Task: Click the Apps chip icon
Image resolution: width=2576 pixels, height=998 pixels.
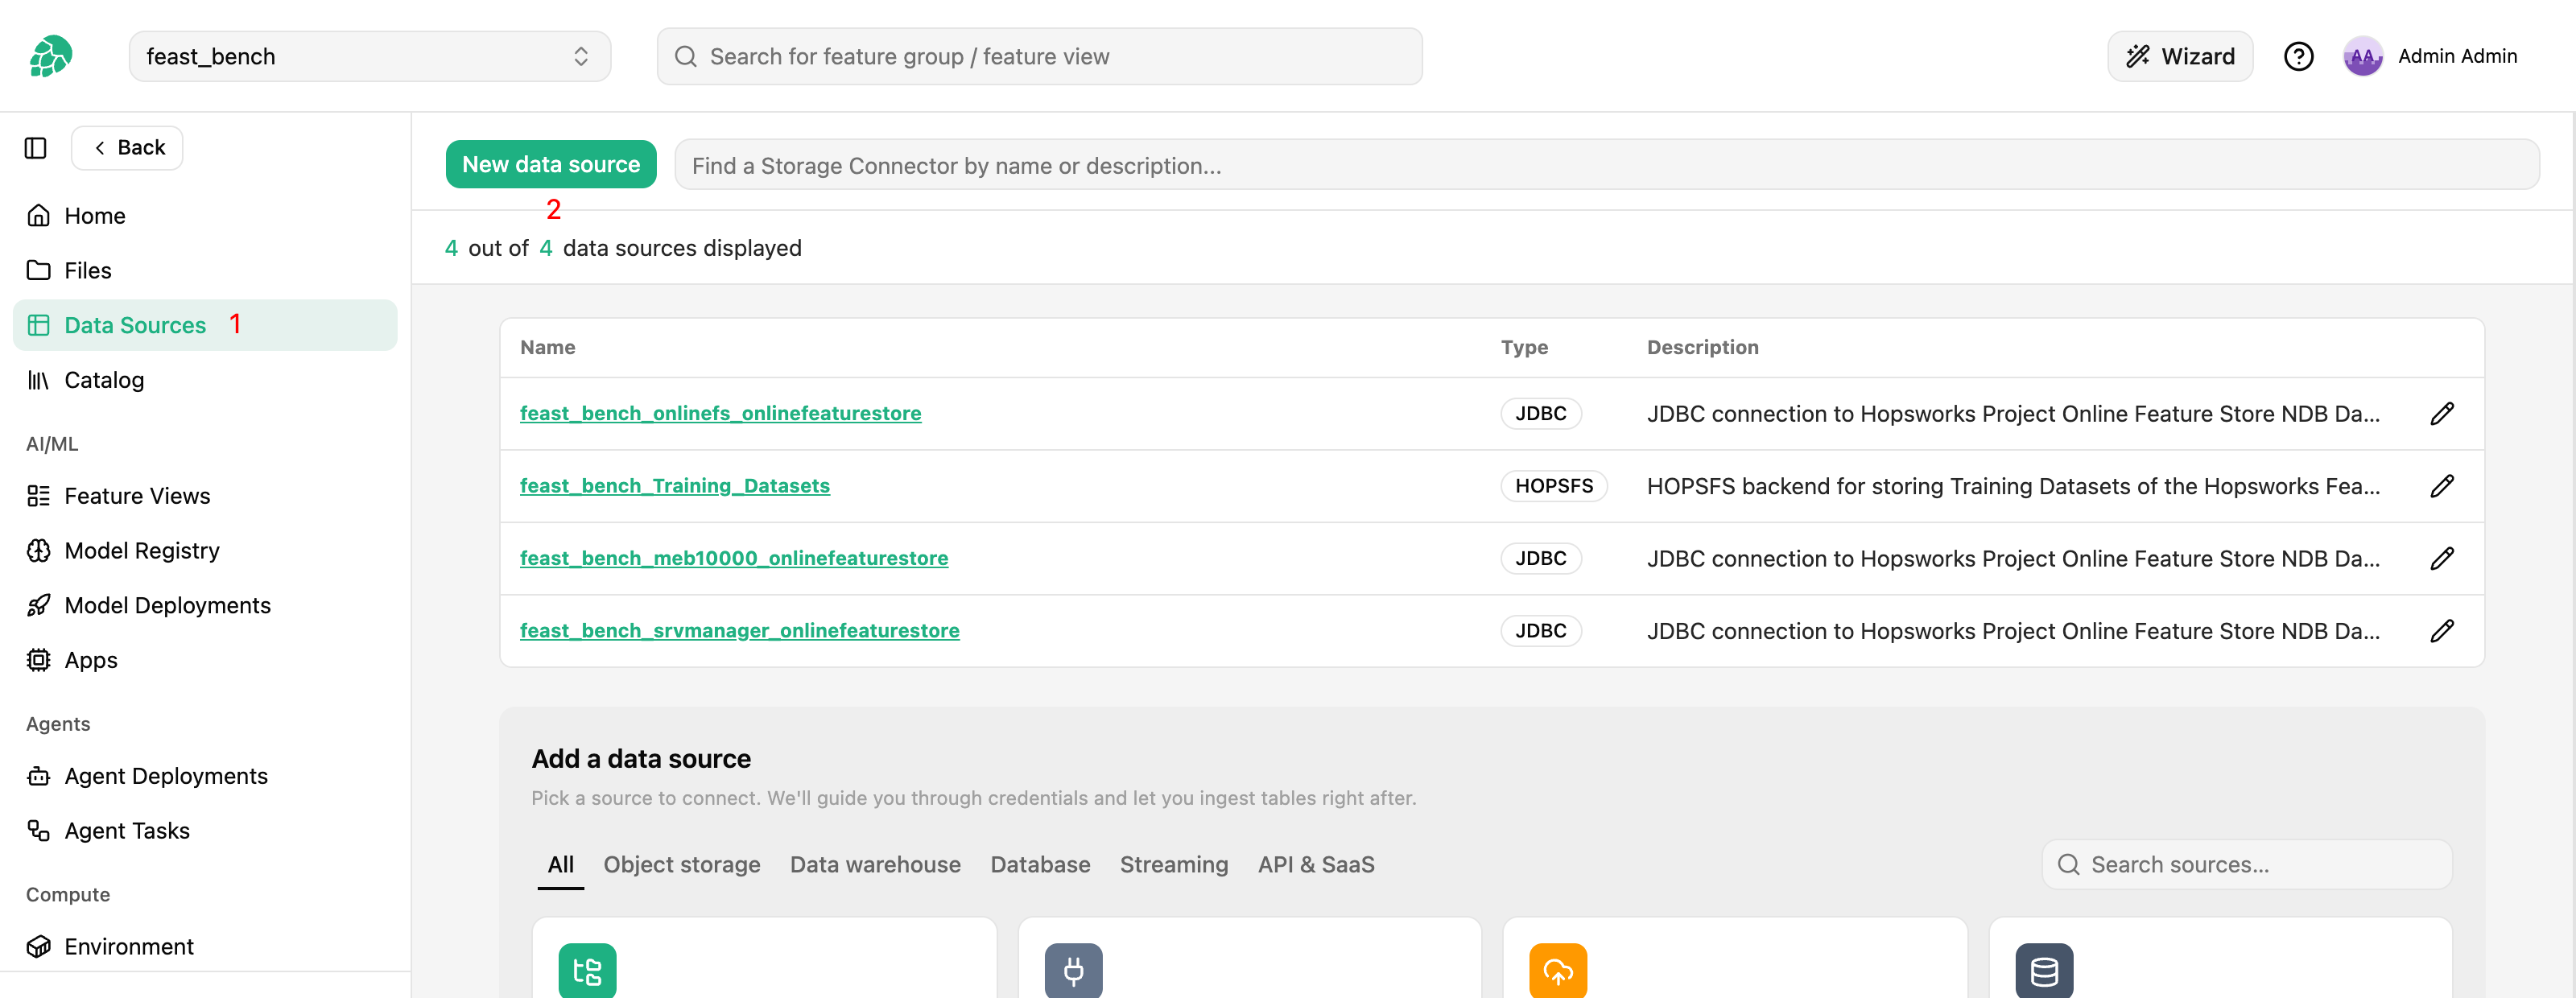Action: (x=38, y=660)
